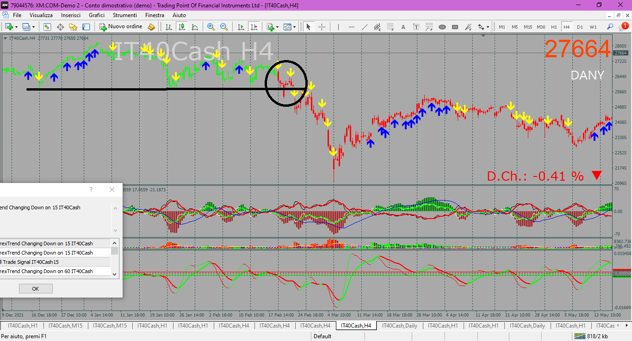Viewport: 632px width, 341px height.
Task: Draw a horizontal line
Action: coord(352,27)
